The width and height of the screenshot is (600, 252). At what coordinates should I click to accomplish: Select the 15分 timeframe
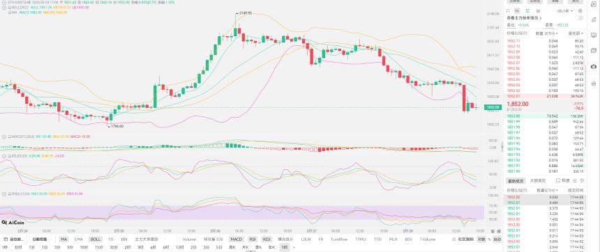click(x=99, y=247)
